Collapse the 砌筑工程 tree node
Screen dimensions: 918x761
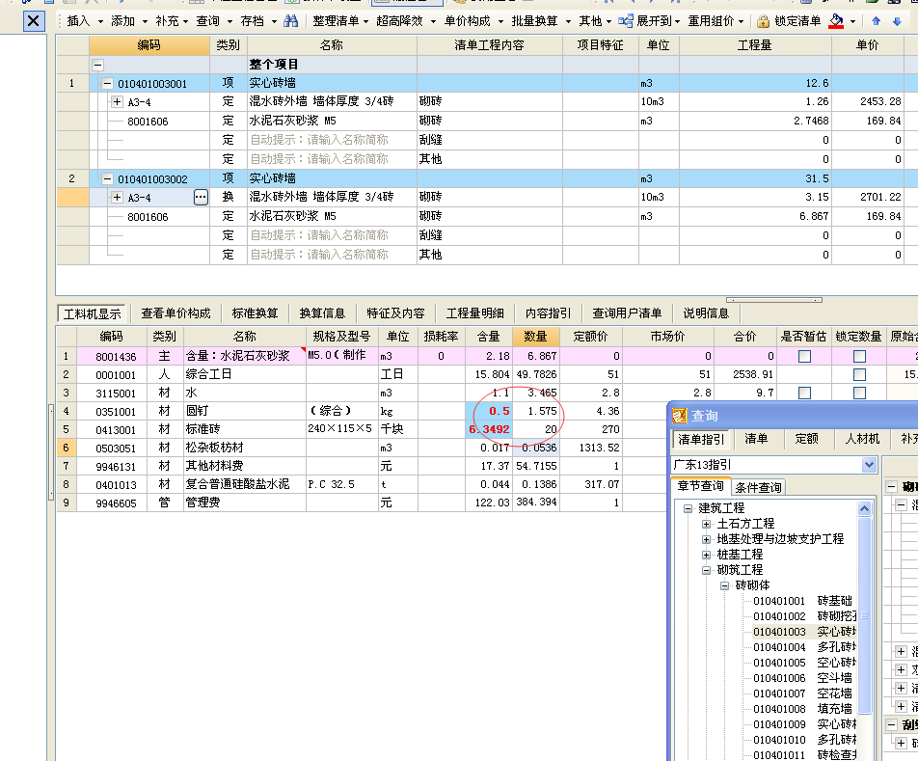pyautogui.click(x=706, y=570)
